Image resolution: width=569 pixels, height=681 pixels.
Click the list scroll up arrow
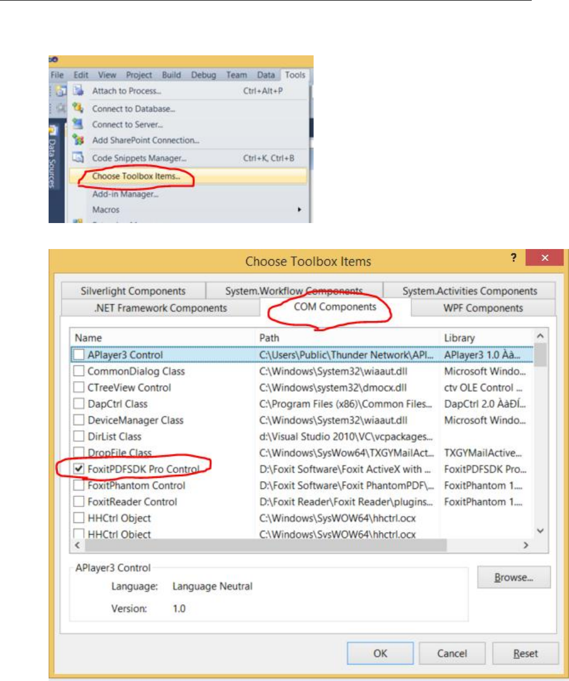click(x=540, y=337)
